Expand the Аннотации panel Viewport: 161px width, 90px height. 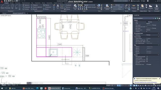click(64, 11)
